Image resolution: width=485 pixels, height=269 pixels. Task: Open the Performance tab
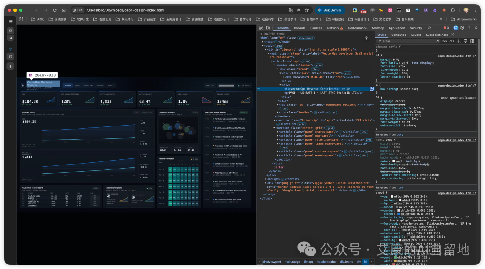point(357,28)
